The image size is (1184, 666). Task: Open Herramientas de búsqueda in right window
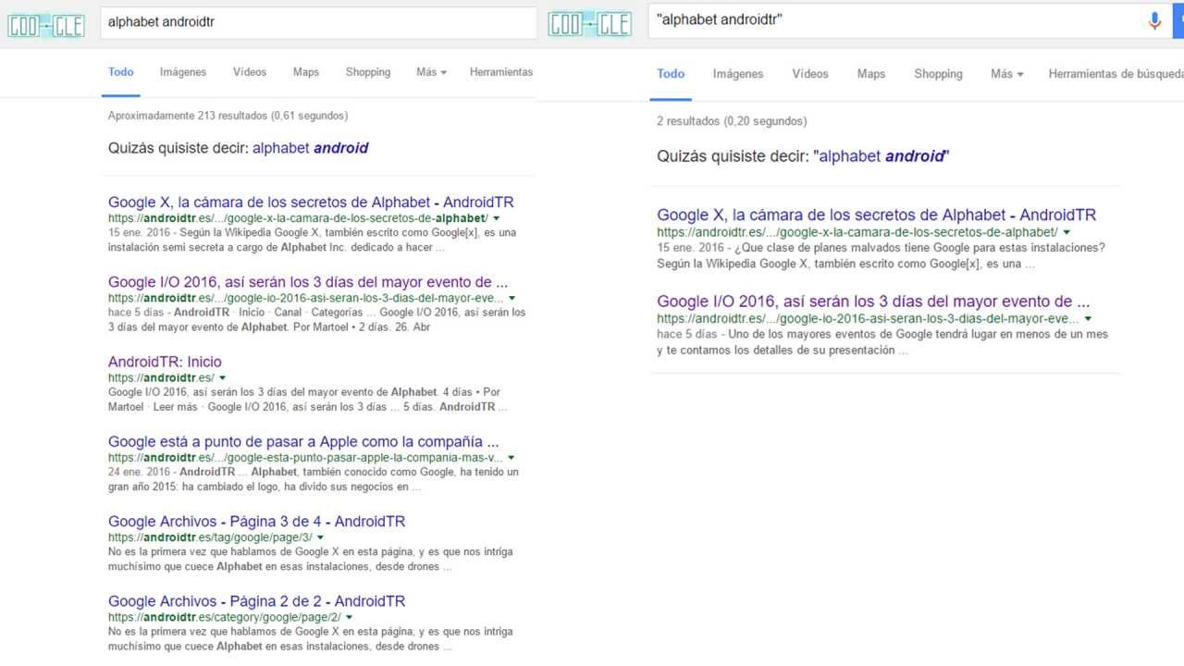1116,74
